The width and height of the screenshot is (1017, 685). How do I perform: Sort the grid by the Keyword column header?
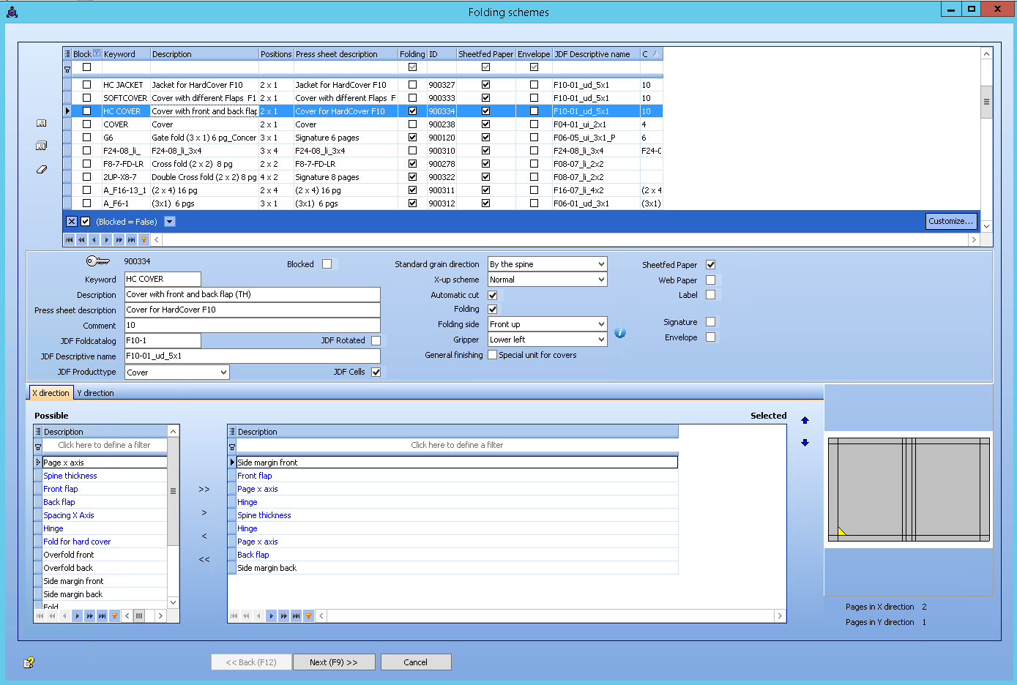click(x=126, y=54)
